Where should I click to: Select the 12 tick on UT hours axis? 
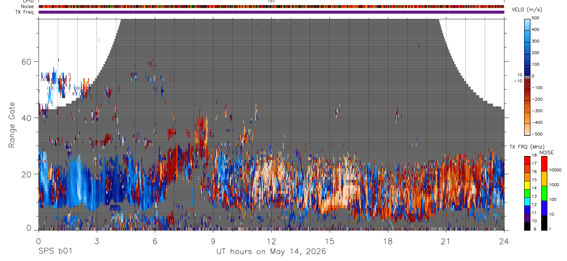271,241
